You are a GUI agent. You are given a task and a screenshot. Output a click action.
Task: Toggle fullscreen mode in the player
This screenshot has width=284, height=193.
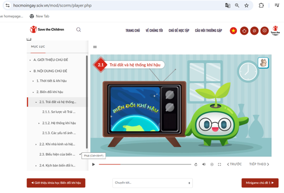220,165
